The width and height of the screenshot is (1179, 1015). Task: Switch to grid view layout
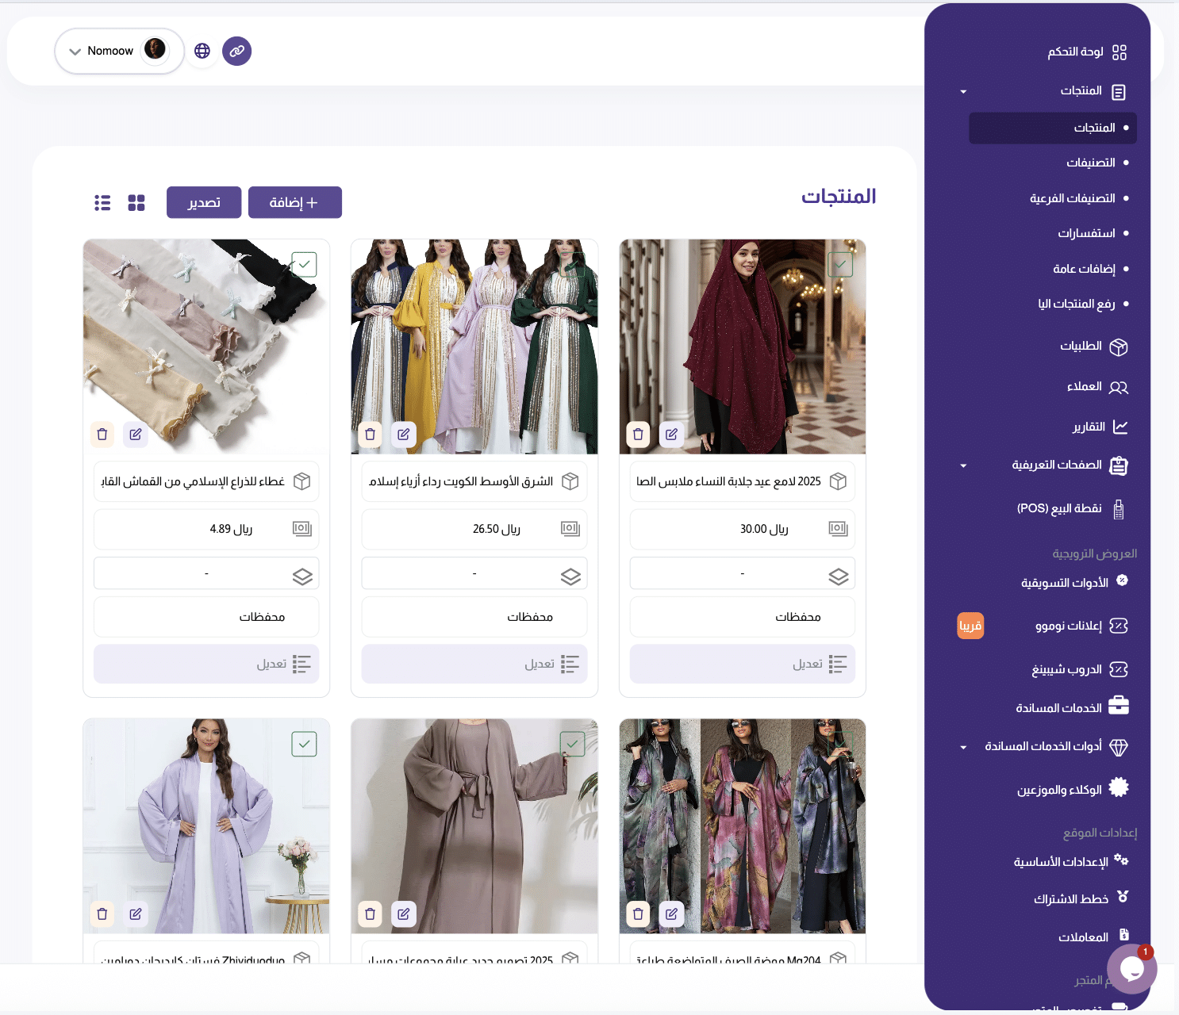136,203
